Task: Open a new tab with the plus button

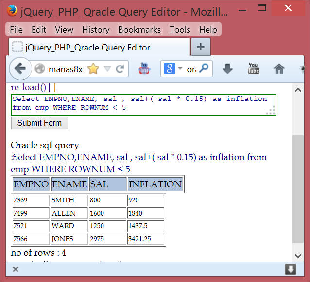Action: (x=201, y=47)
